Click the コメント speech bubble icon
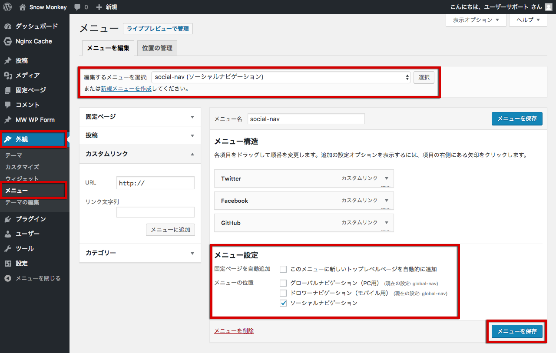556x353 pixels. pyautogui.click(x=8, y=105)
